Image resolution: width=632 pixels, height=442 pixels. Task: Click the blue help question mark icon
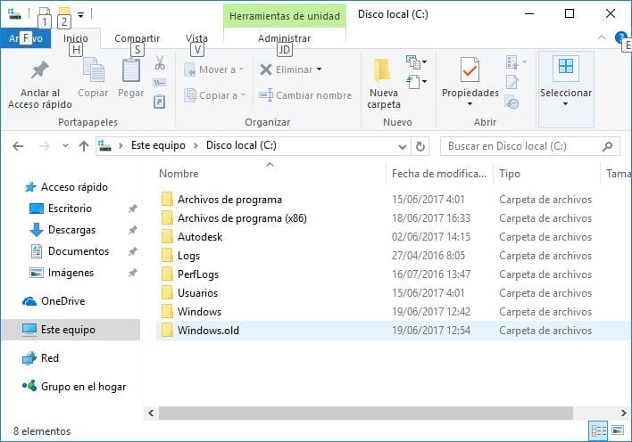[x=620, y=37]
